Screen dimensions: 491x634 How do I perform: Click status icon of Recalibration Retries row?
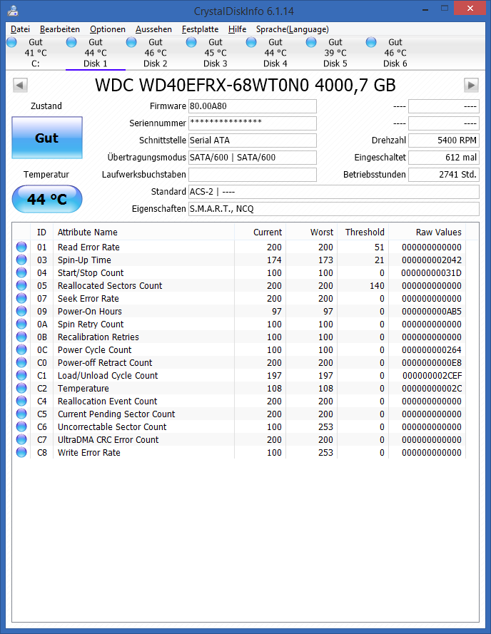[21, 337]
